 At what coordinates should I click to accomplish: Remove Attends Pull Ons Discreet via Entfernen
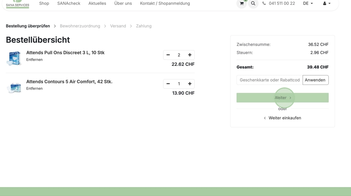tap(34, 60)
